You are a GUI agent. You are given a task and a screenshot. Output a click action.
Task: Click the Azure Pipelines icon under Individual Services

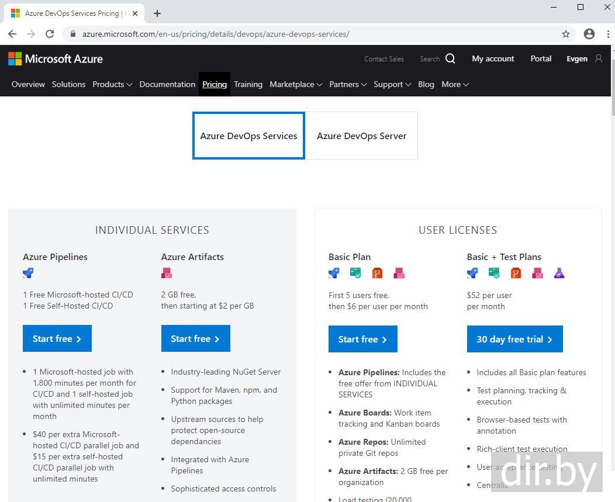(28, 273)
